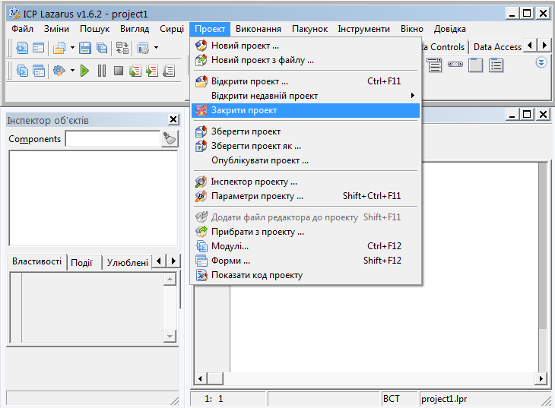Click the New Form toolbar icon
This screenshot has width=555, height=408.
(38, 47)
